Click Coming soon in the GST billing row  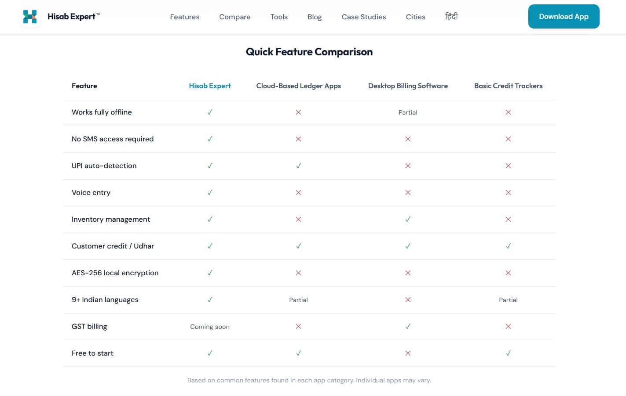[210, 327]
